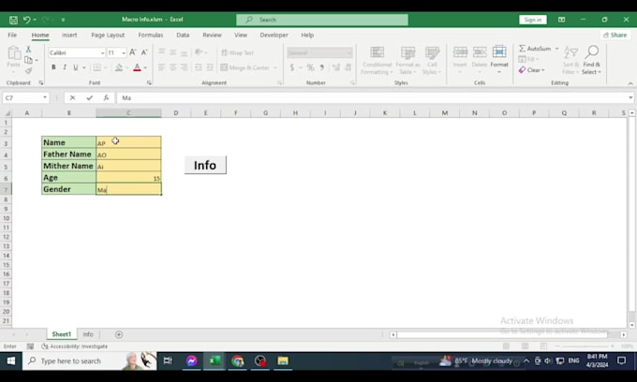Cancel entry with formula bar X

point(73,97)
